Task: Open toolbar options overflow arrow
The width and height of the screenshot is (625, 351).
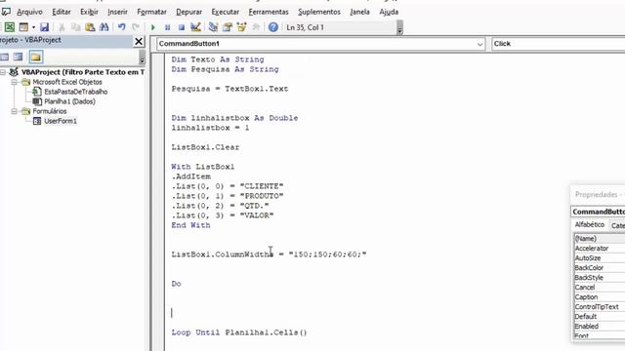Action: click(x=399, y=28)
